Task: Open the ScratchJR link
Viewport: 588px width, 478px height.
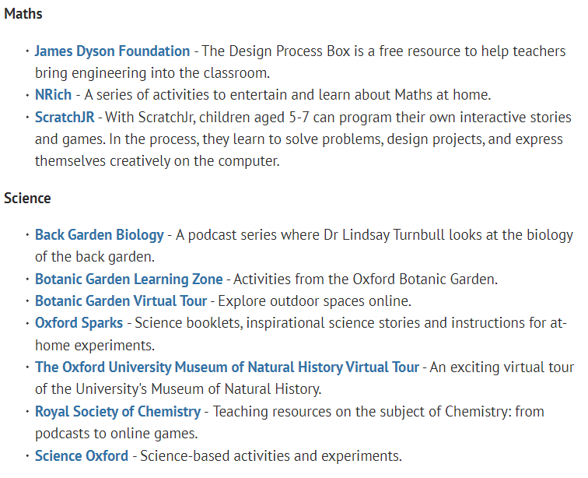Action: [x=65, y=117]
